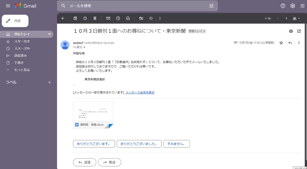Click the 返信 reply button
307x169 pixels.
(x=85, y=162)
